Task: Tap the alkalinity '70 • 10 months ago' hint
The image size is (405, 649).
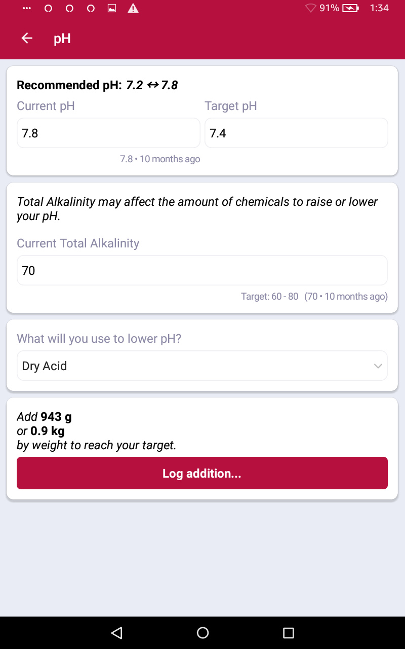Action: coord(346,297)
